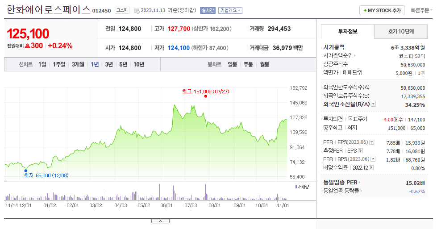The height and width of the screenshot is (229, 437).
Task: Click the 외국인소진율 value 34.25%
Action: [415, 105]
